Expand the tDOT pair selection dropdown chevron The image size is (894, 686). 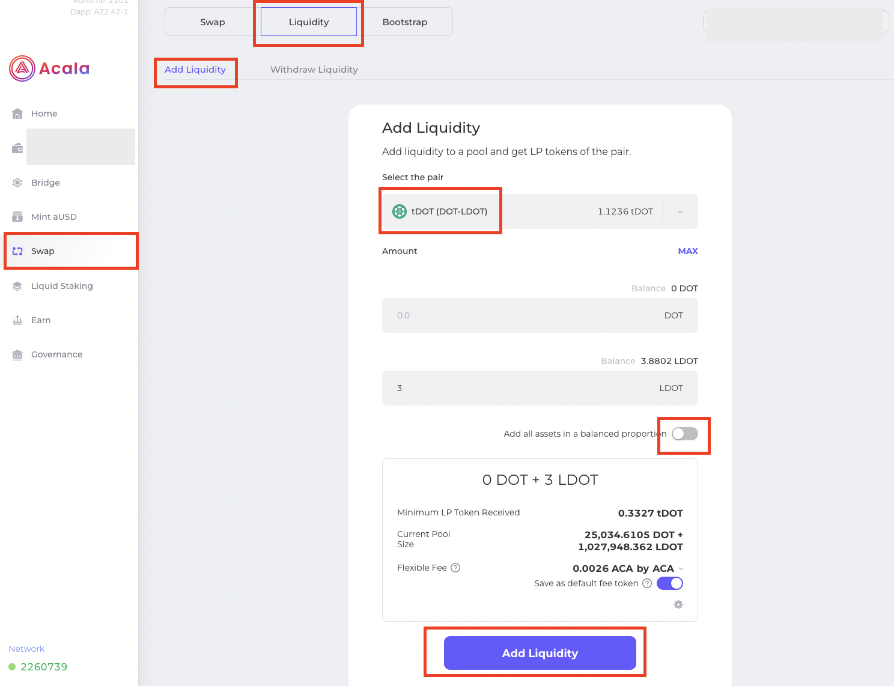(x=680, y=211)
